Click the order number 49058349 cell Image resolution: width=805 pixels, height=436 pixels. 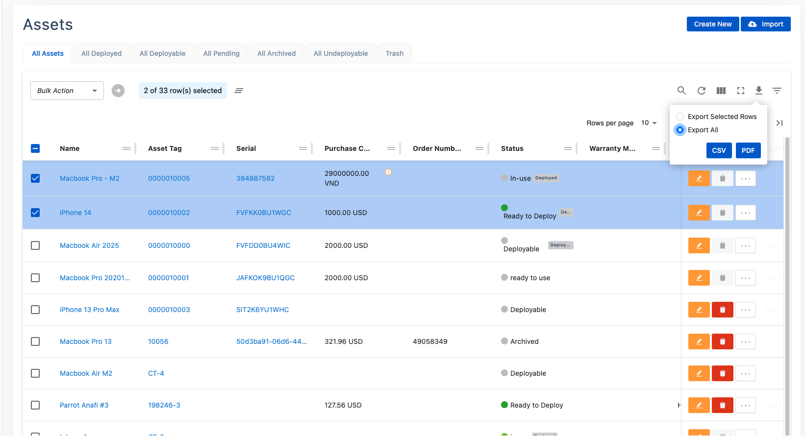click(430, 341)
